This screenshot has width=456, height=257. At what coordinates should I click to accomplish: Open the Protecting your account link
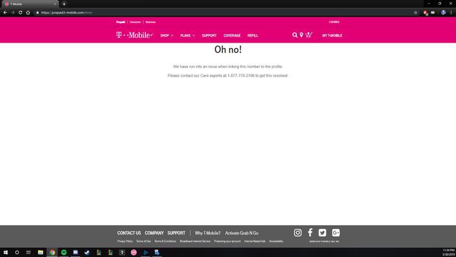click(x=227, y=241)
